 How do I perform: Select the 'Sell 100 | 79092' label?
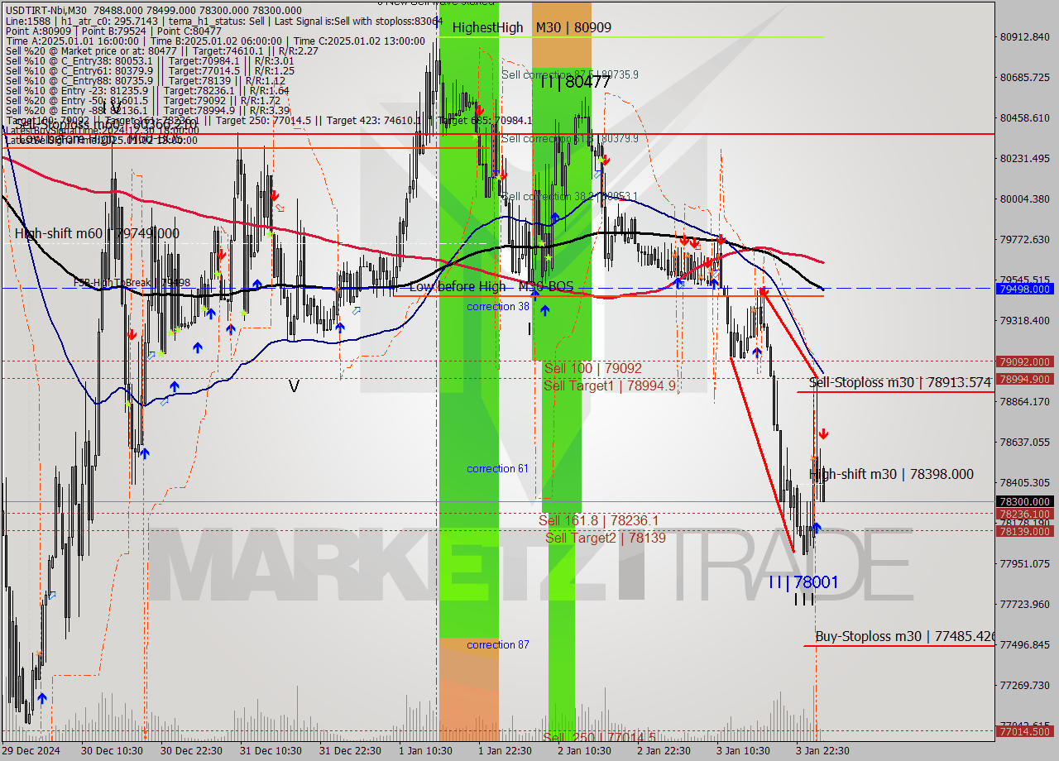[x=592, y=368]
